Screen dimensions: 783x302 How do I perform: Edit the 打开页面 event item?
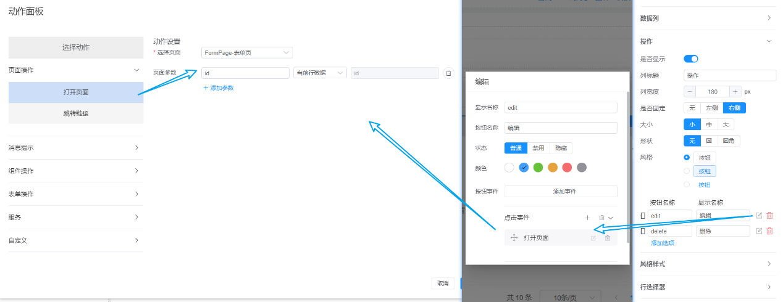[593, 238]
